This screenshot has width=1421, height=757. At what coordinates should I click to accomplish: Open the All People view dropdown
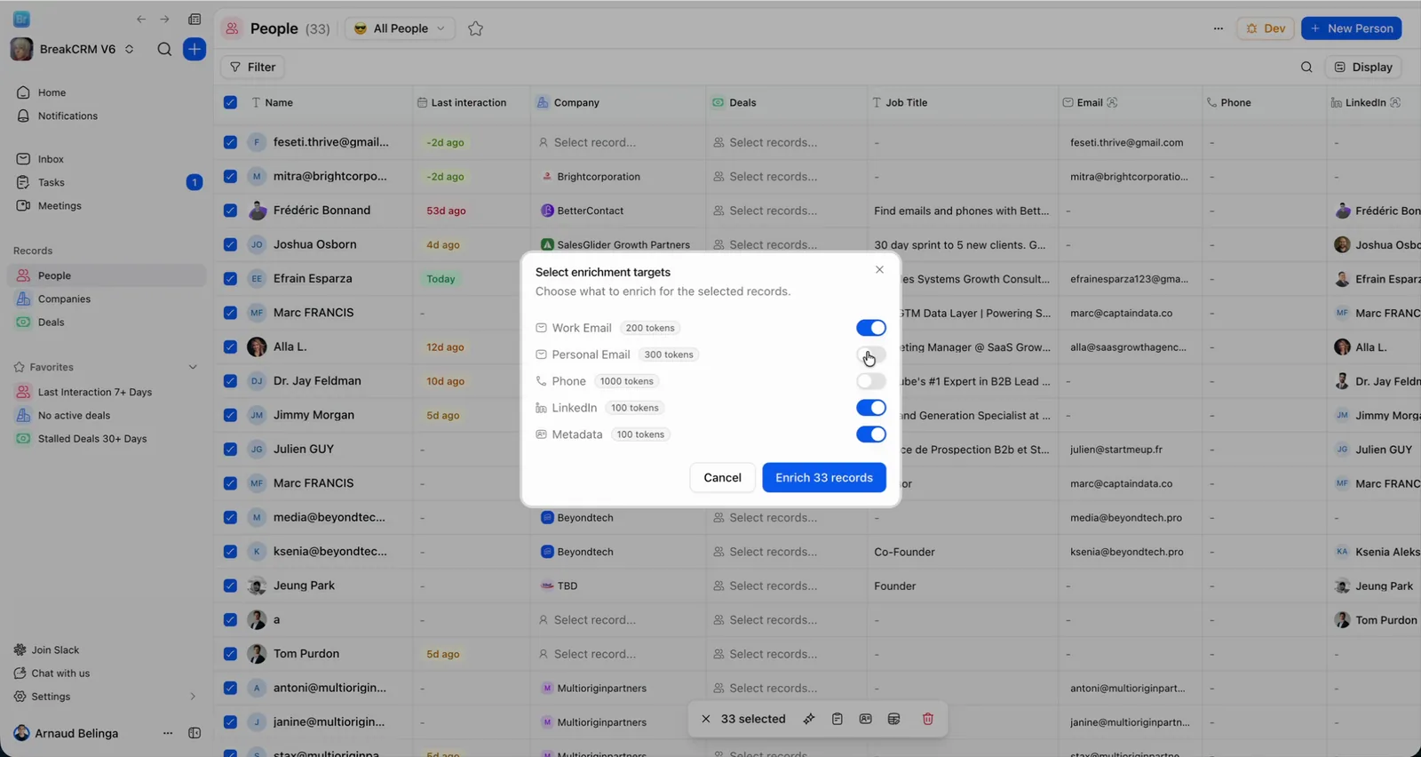[400, 28]
